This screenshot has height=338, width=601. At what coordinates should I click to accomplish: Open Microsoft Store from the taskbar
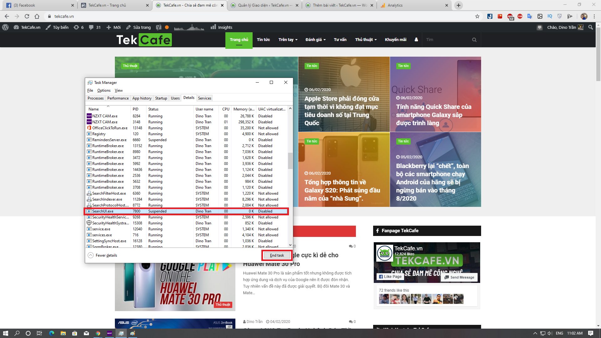pyautogui.click(x=74, y=333)
